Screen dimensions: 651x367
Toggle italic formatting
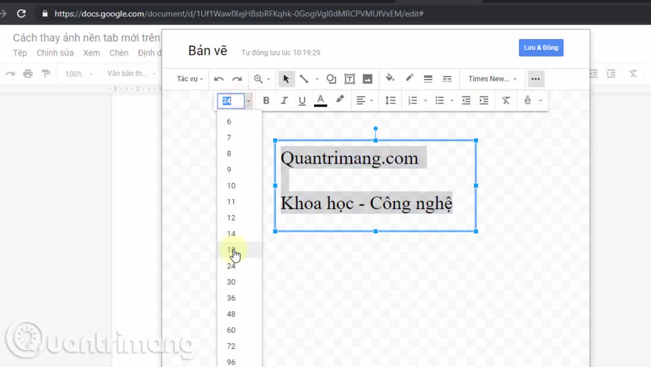(x=284, y=100)
